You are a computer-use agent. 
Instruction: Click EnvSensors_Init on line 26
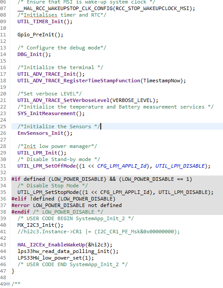(40, 133)
